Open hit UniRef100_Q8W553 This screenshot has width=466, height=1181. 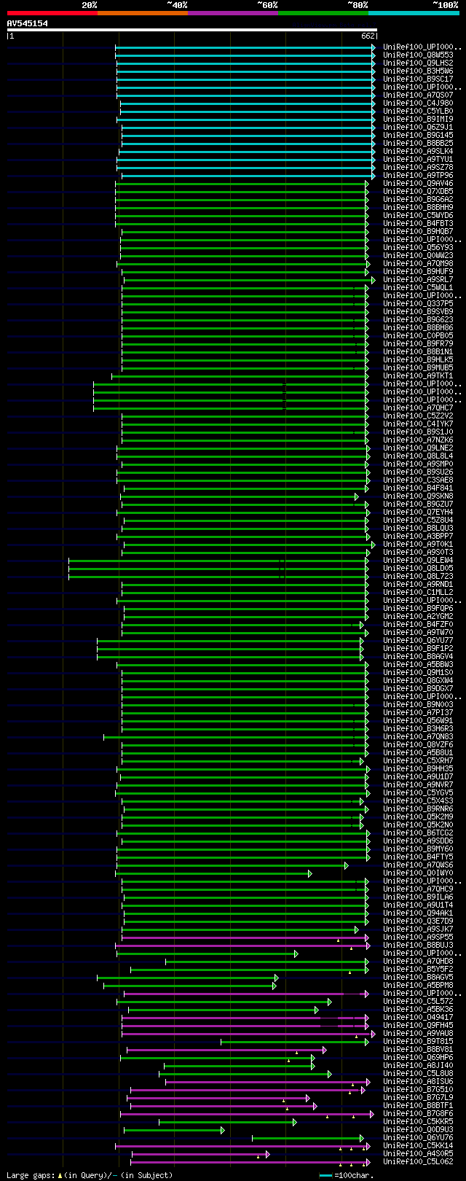point(418,55)
